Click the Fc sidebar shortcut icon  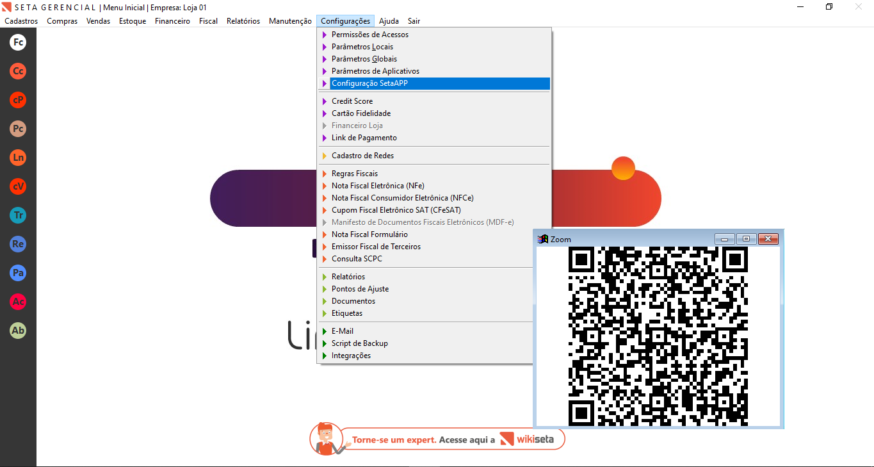pos(18,42)
